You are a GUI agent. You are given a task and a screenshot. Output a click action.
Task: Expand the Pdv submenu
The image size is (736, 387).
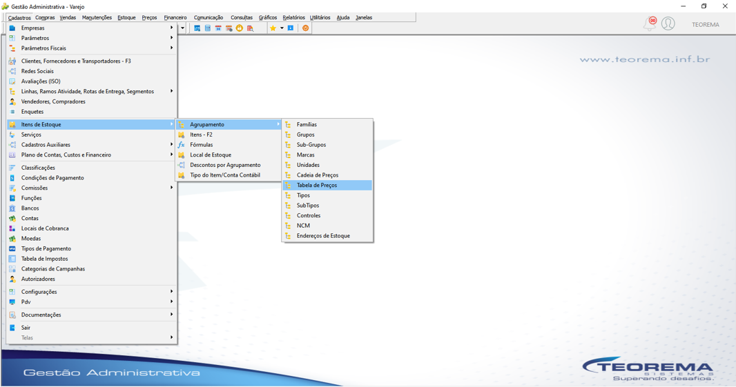tap(92, 302)
